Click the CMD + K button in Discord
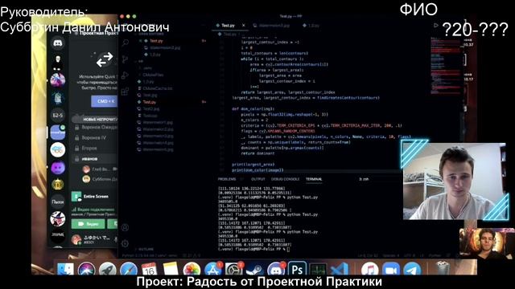The image size is (515, 289). click(x=105, y=101)
